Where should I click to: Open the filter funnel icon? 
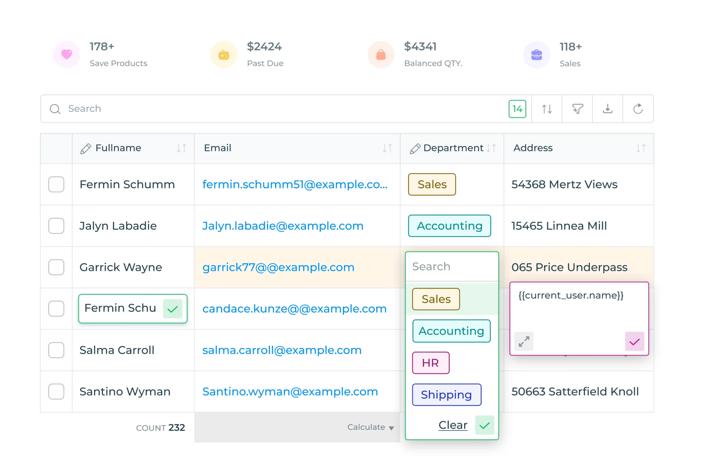click(577, 109)
